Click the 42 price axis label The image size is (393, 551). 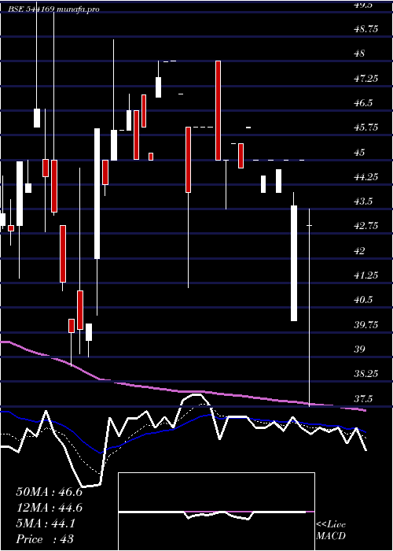coord(360,251)
